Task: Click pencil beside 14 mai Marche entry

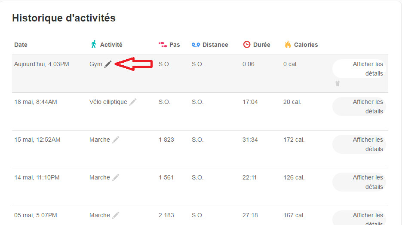Action: pos(116,177)
